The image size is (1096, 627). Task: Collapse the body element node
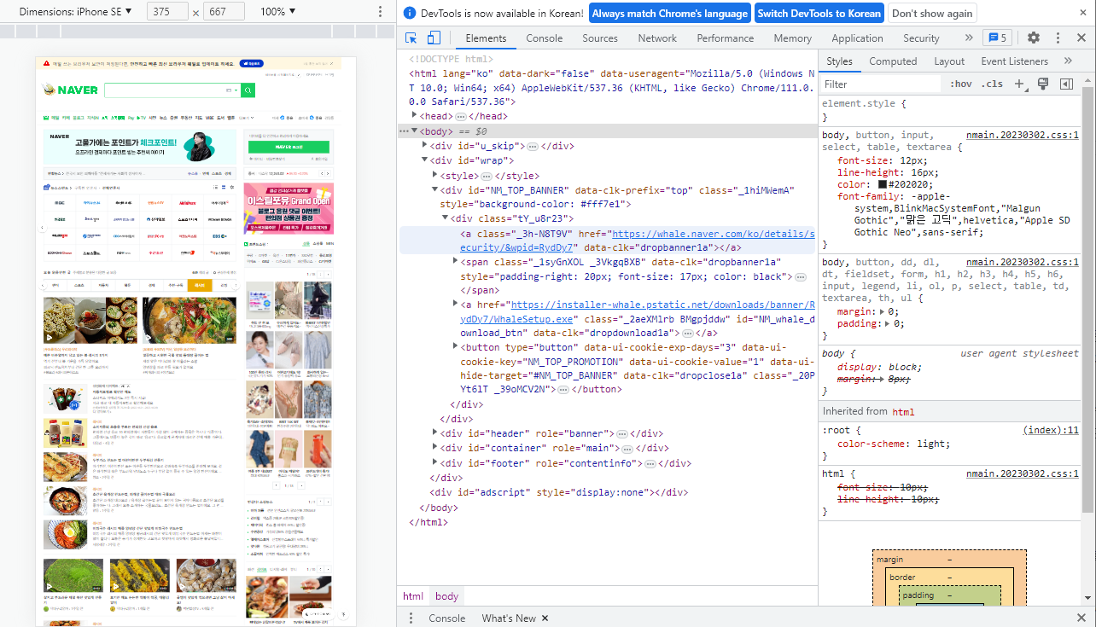415,131
